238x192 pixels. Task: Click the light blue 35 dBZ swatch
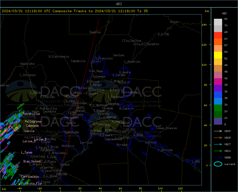click(x=218, y=101)
